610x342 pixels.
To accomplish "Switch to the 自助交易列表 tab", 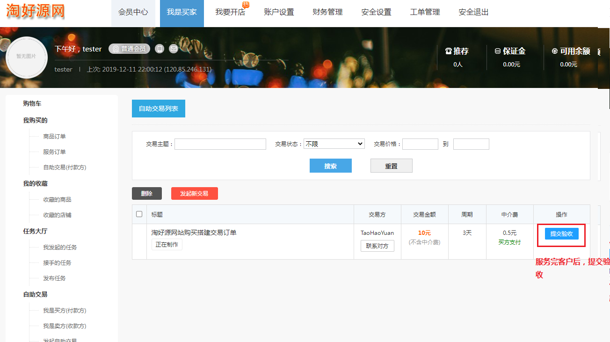I will pos(158,109).
